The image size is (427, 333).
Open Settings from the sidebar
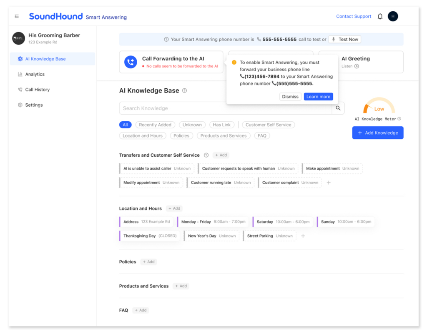point(52,105)
